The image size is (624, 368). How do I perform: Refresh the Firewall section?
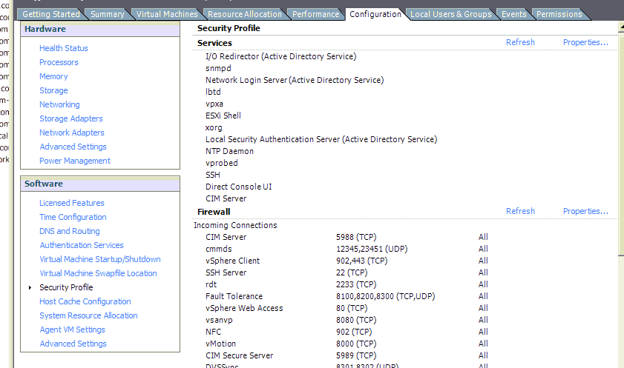point(520,211)
